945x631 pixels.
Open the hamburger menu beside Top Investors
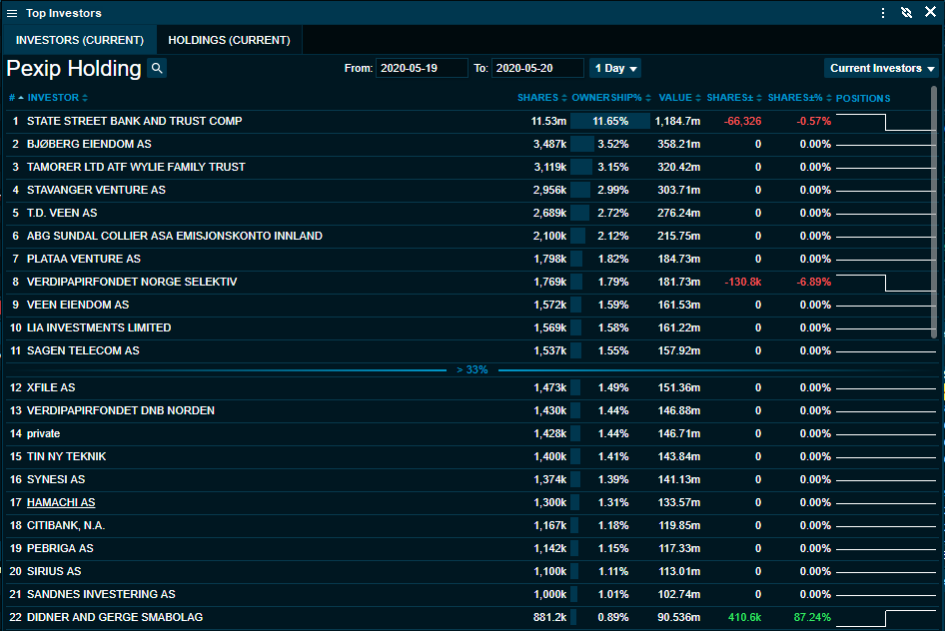[11, 13]
